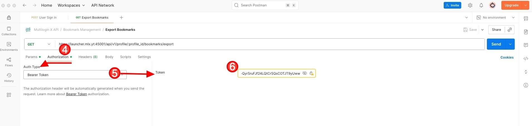Screen dimensions: 532x126
Task: Open Flows in the sidebar
Action: (9, 62)
